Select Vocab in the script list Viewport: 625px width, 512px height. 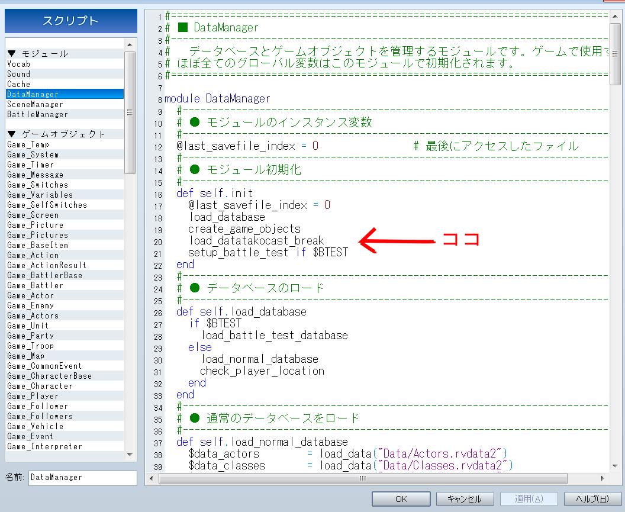click(x=65, y=64)
